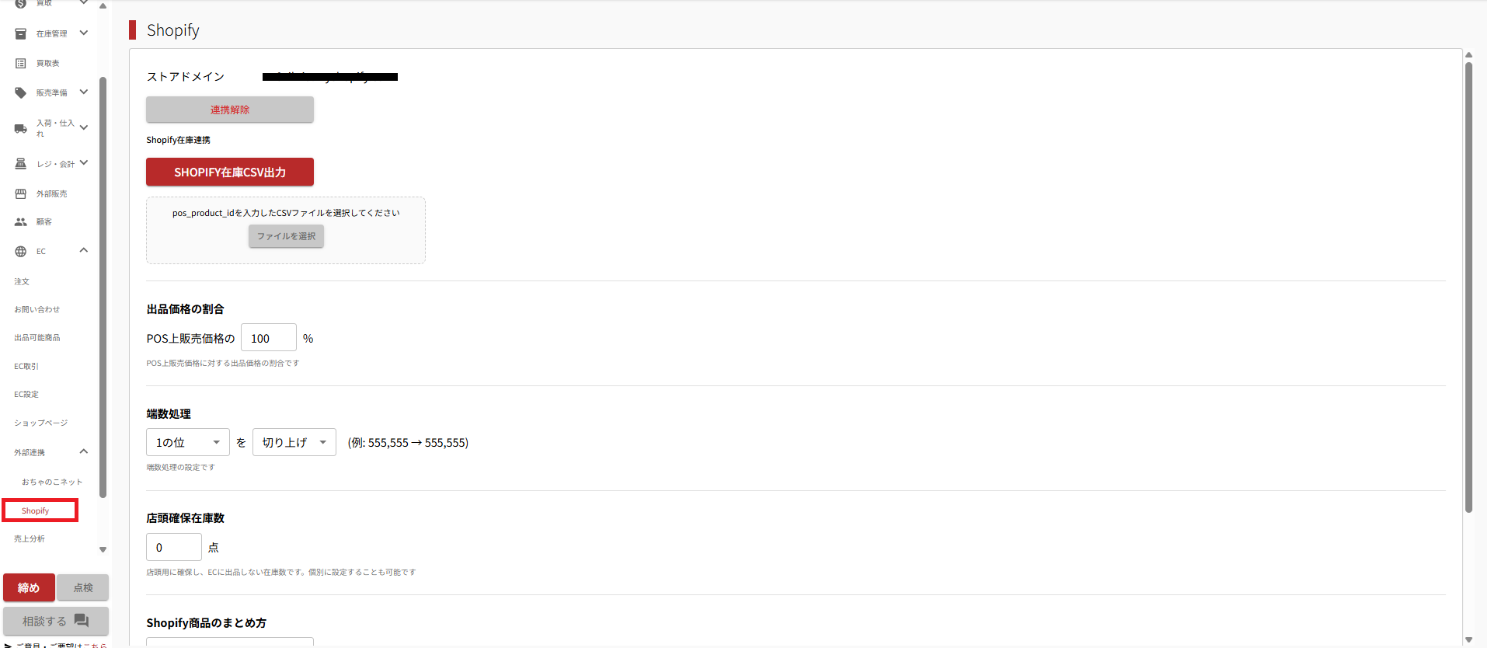Open 外部販売 in the sidebar

(x=52, y=193)
